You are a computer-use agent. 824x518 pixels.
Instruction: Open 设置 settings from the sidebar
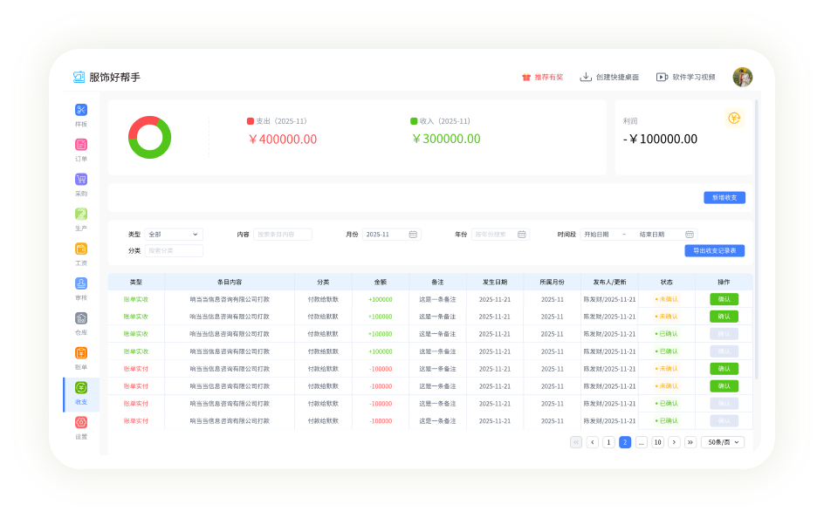pos(81,422)
